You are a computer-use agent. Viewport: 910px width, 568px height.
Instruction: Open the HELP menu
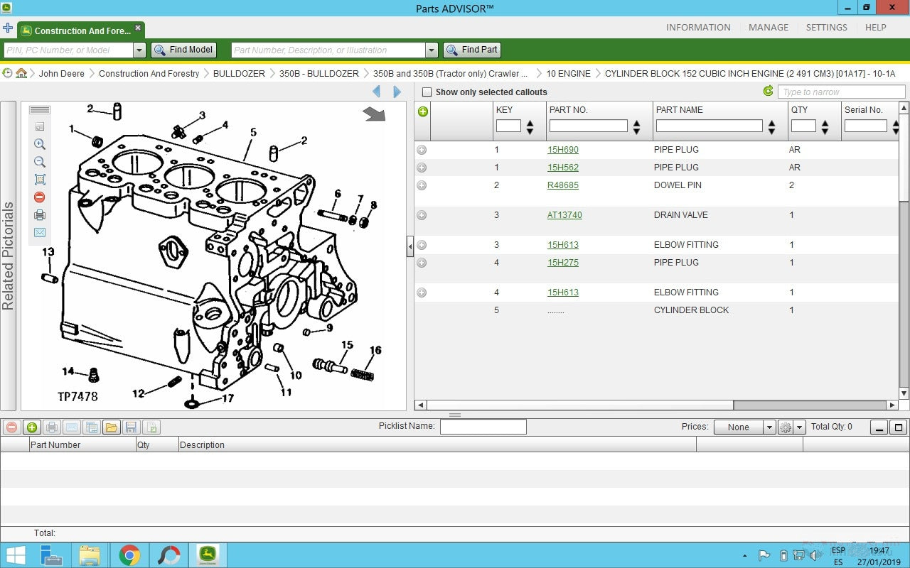(x=876, y=28)
